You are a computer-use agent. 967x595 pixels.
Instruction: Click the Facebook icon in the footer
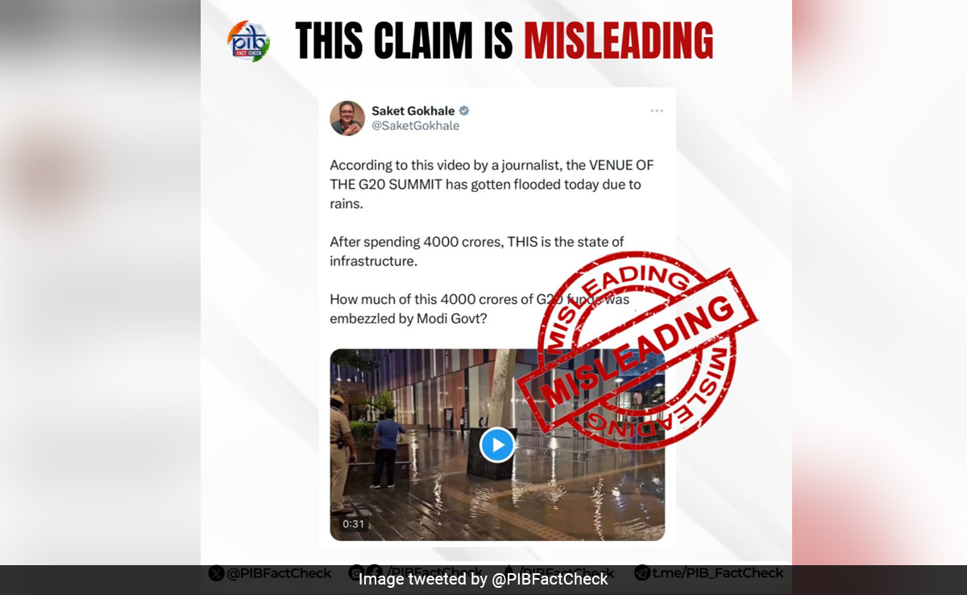(x=374, y=573)
